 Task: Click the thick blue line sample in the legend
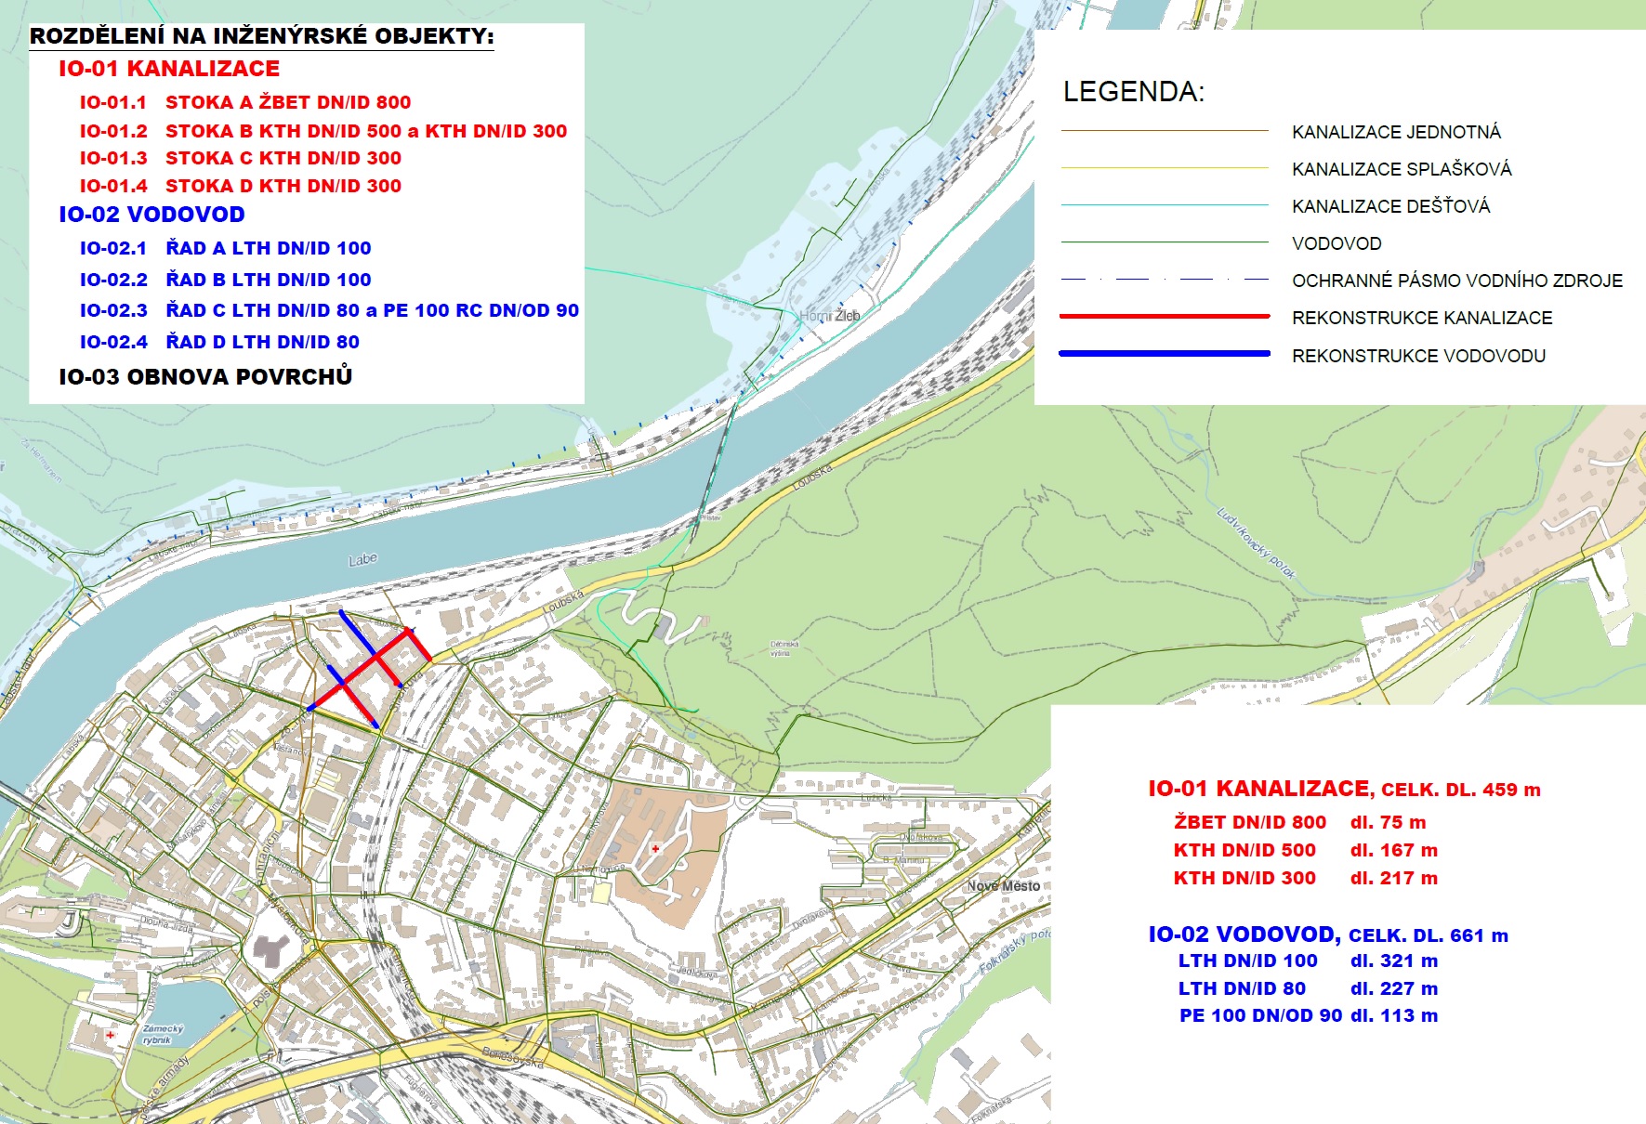point(1165,353)
